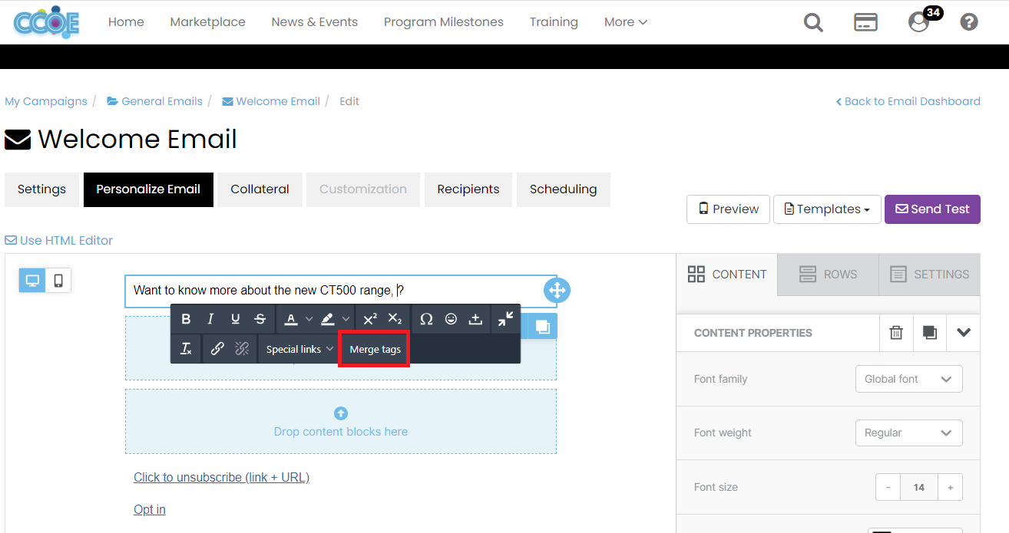Screen dimensions: 1009x533
Task: Click the font size value field
Action: pyautogui.click(x=919, y=487)
